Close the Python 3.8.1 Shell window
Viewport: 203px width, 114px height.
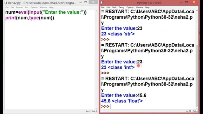194,2
